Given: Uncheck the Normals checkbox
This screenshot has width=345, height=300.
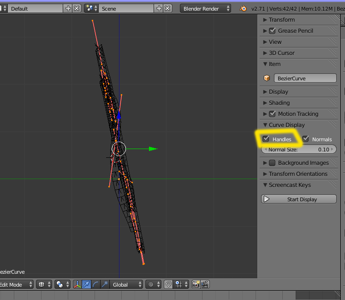Looking at the screenshot, I should pos(306,139).
